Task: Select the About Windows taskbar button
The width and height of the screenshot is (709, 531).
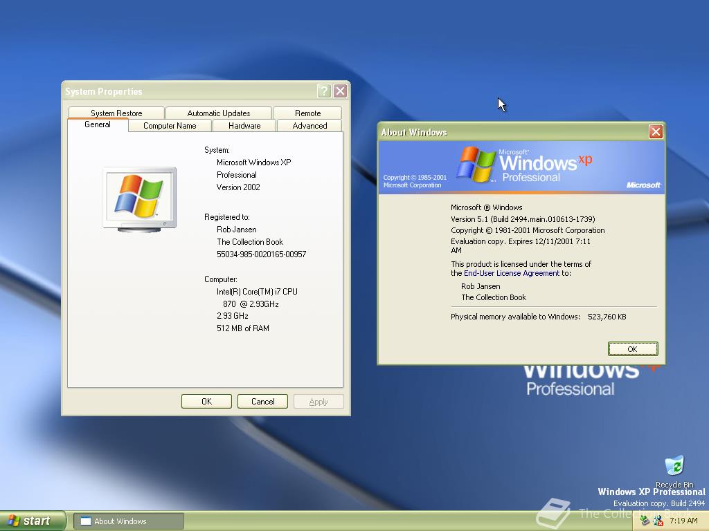Action: [x=129, y=521]
